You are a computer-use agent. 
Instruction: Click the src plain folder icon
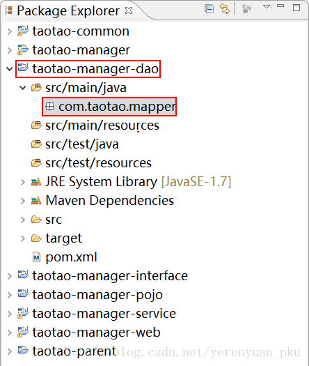[36, 220]
